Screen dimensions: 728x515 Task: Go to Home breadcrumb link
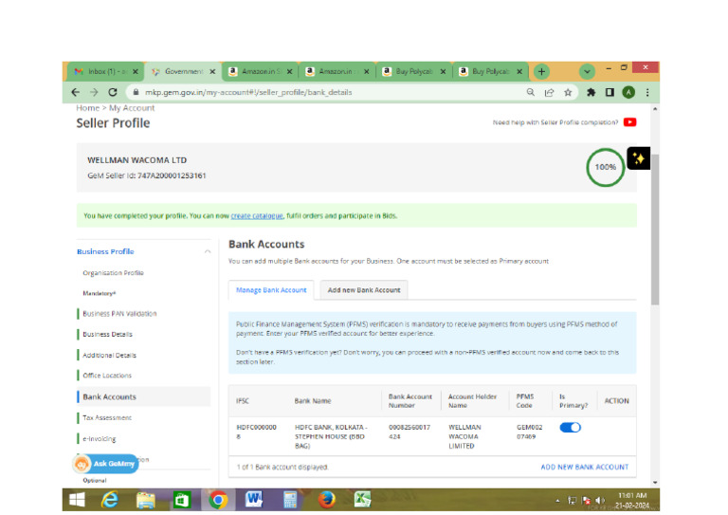[88, 108]
